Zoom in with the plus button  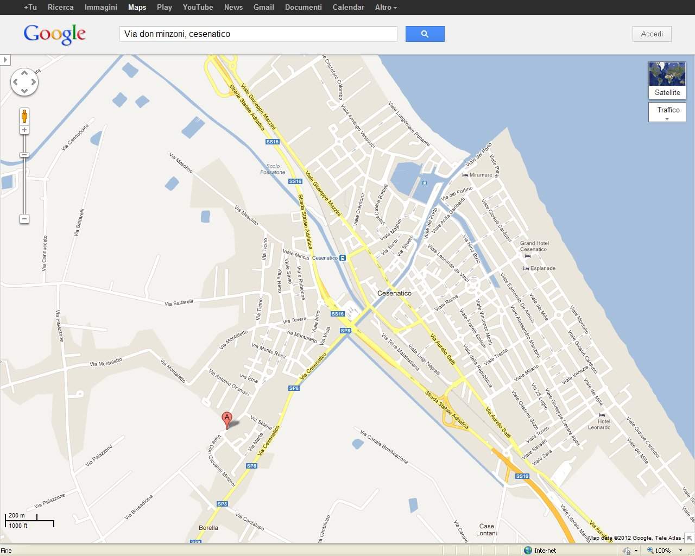click(x=24, y=130)
